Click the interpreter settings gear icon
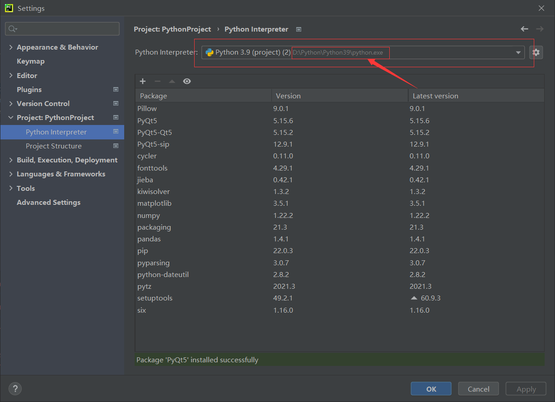555x402 pixels. 536,52
